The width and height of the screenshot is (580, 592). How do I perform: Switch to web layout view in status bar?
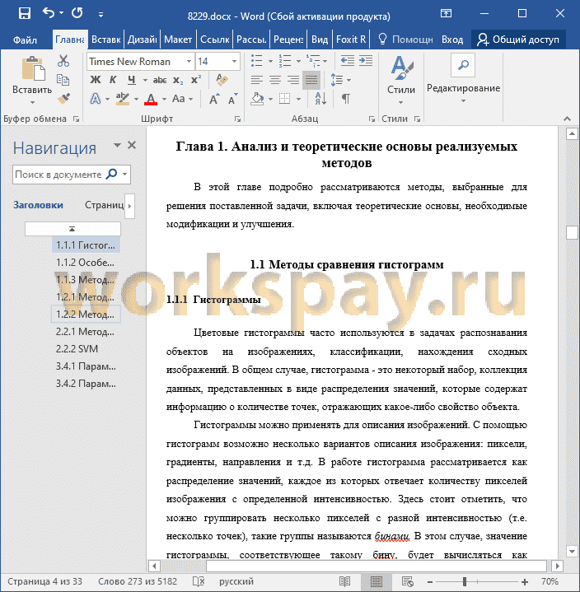(408, 581)
